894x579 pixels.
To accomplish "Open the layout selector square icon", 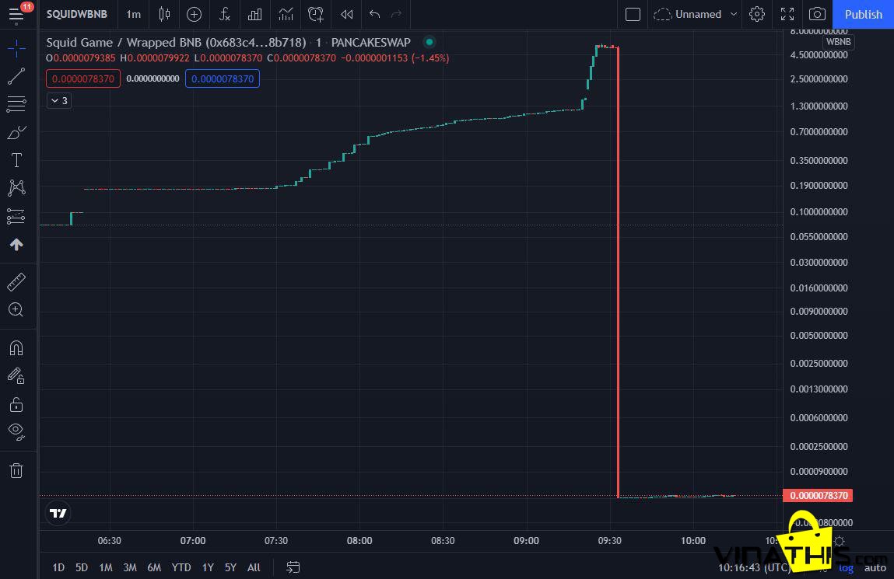I will pos(633,14).
